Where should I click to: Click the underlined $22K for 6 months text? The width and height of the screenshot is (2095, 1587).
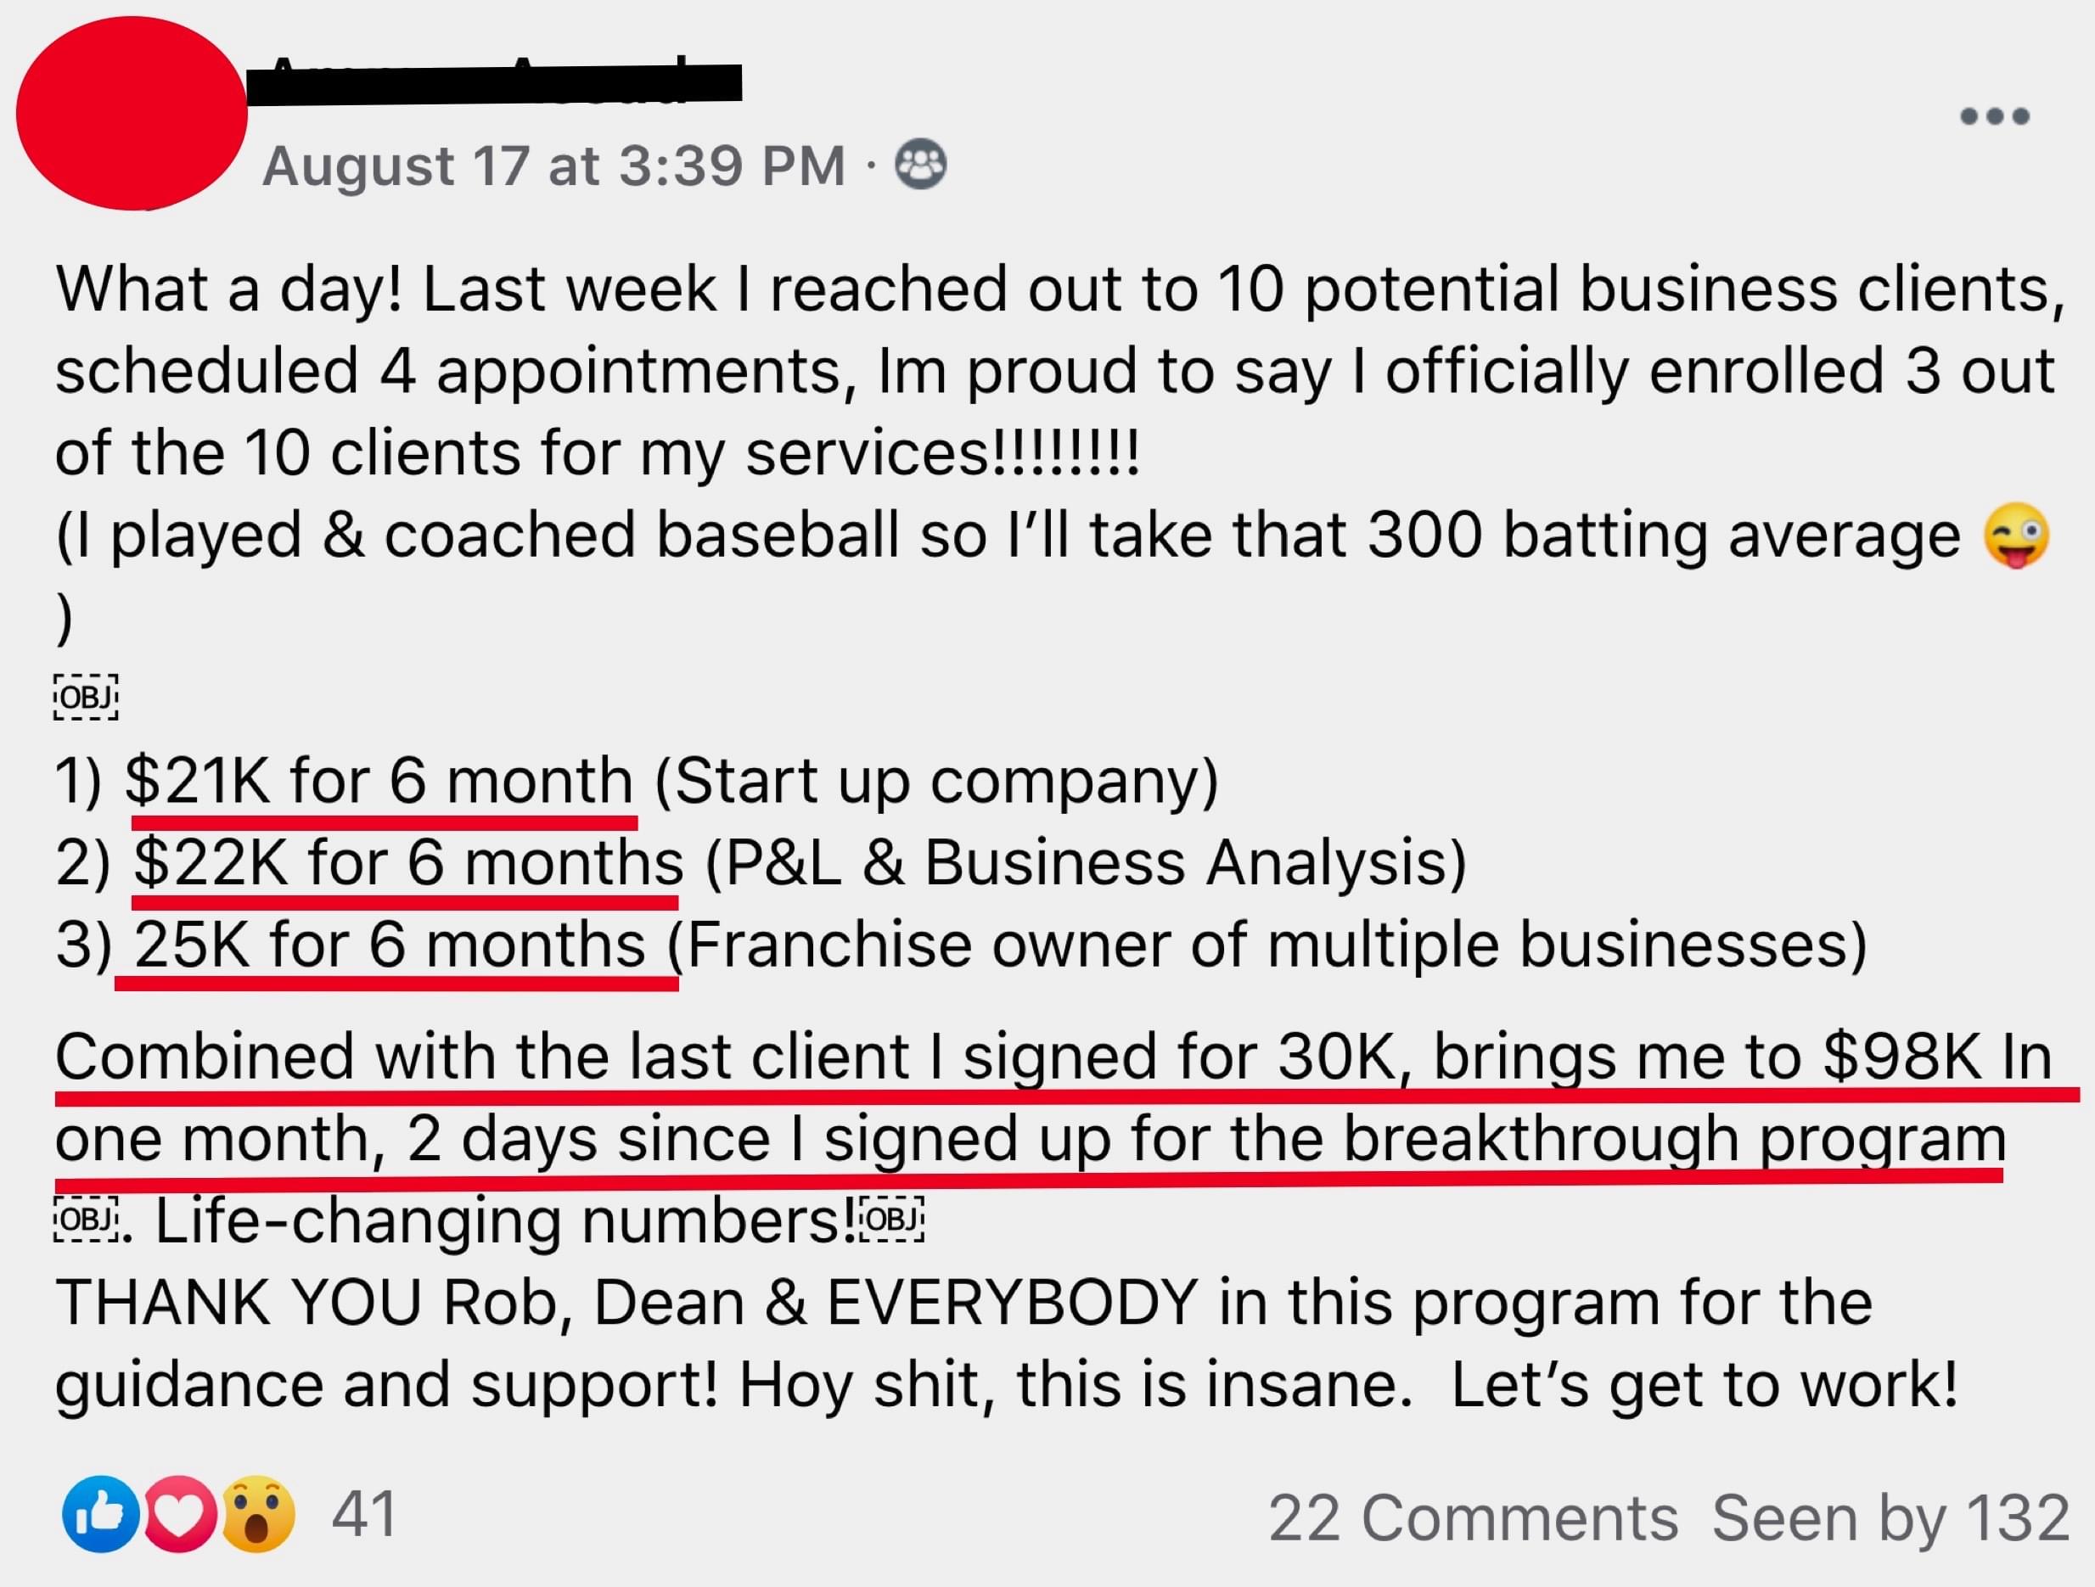[408, 862]
